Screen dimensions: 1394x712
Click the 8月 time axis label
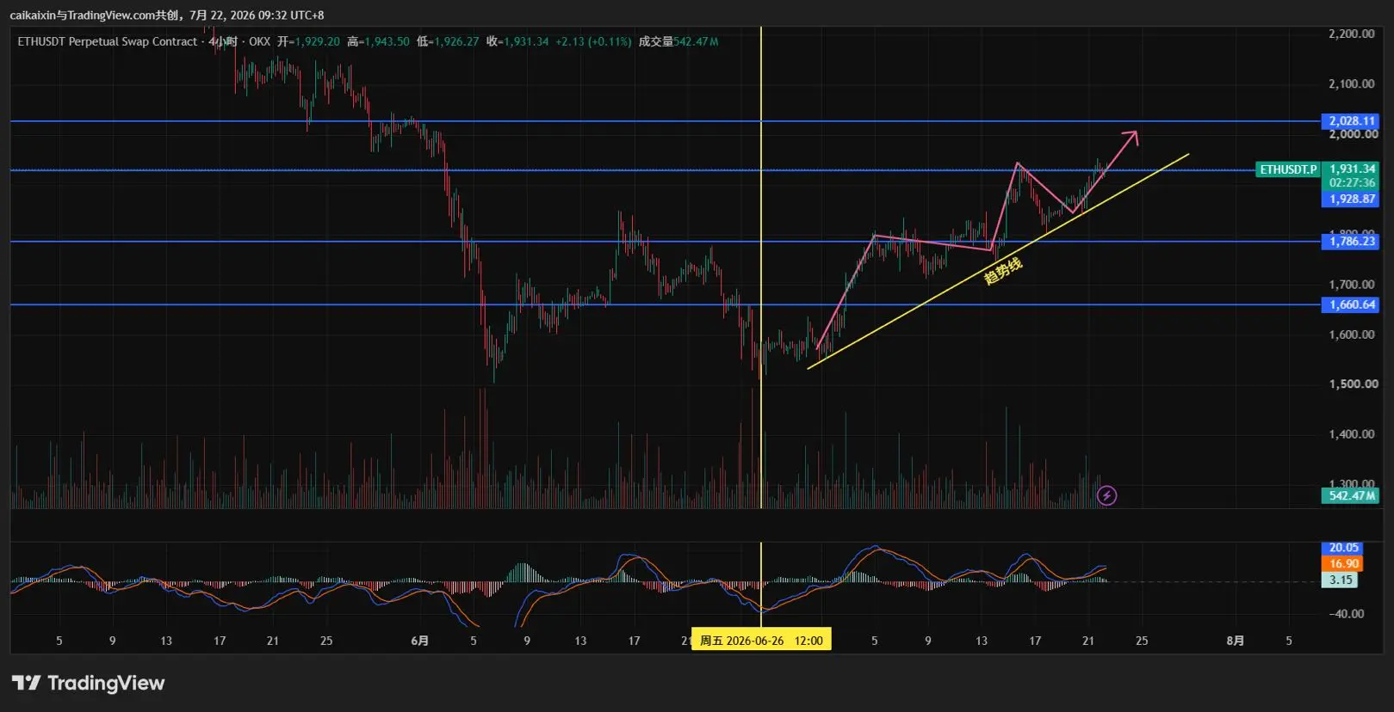click(x=1235, y=641)
